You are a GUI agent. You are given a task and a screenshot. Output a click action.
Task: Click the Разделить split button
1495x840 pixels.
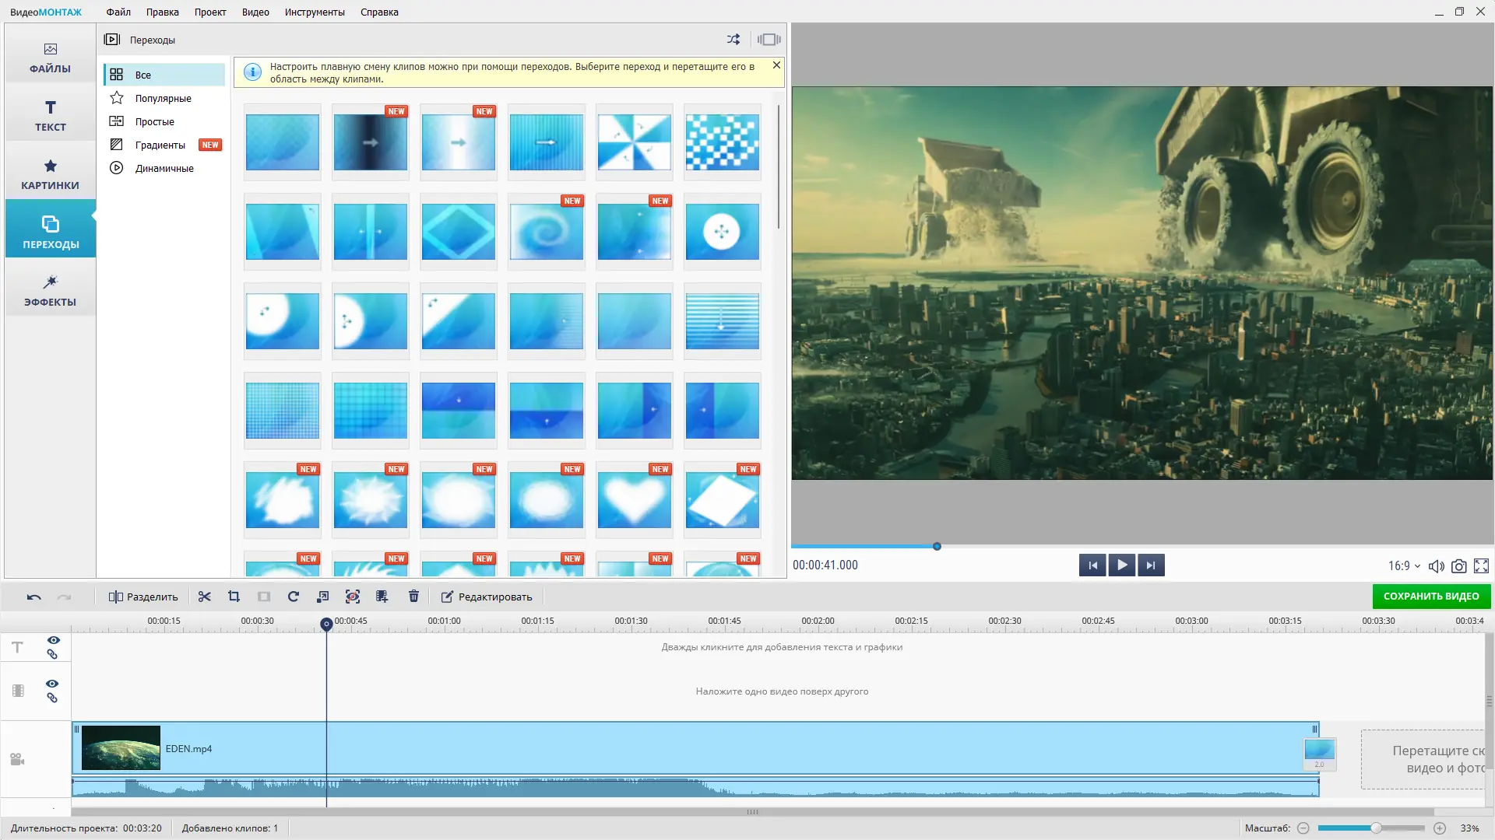[143, 597]
